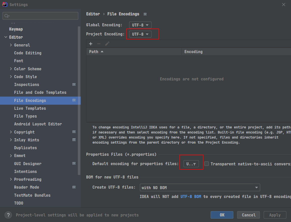Click the edit pencil icon

pyautogui.click(x=107, y=44)
